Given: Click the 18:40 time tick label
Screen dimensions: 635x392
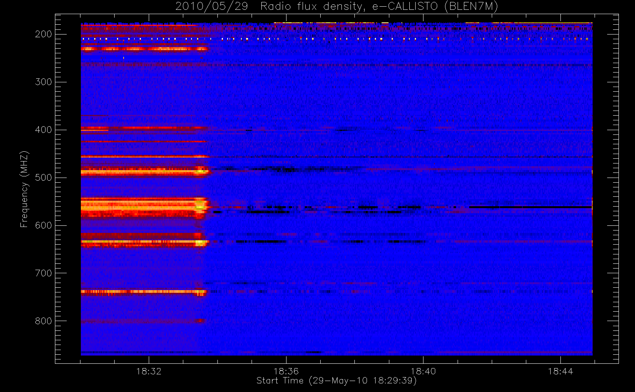Looking at the screenshot, I should pos(423,371).
